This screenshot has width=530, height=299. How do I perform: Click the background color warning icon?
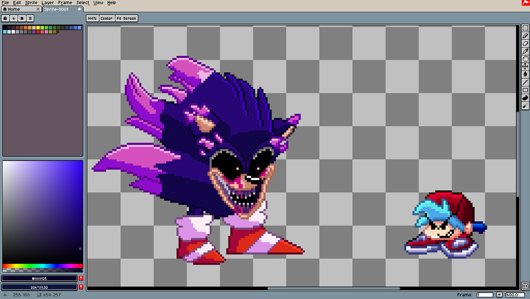click(x=81, y=287)
